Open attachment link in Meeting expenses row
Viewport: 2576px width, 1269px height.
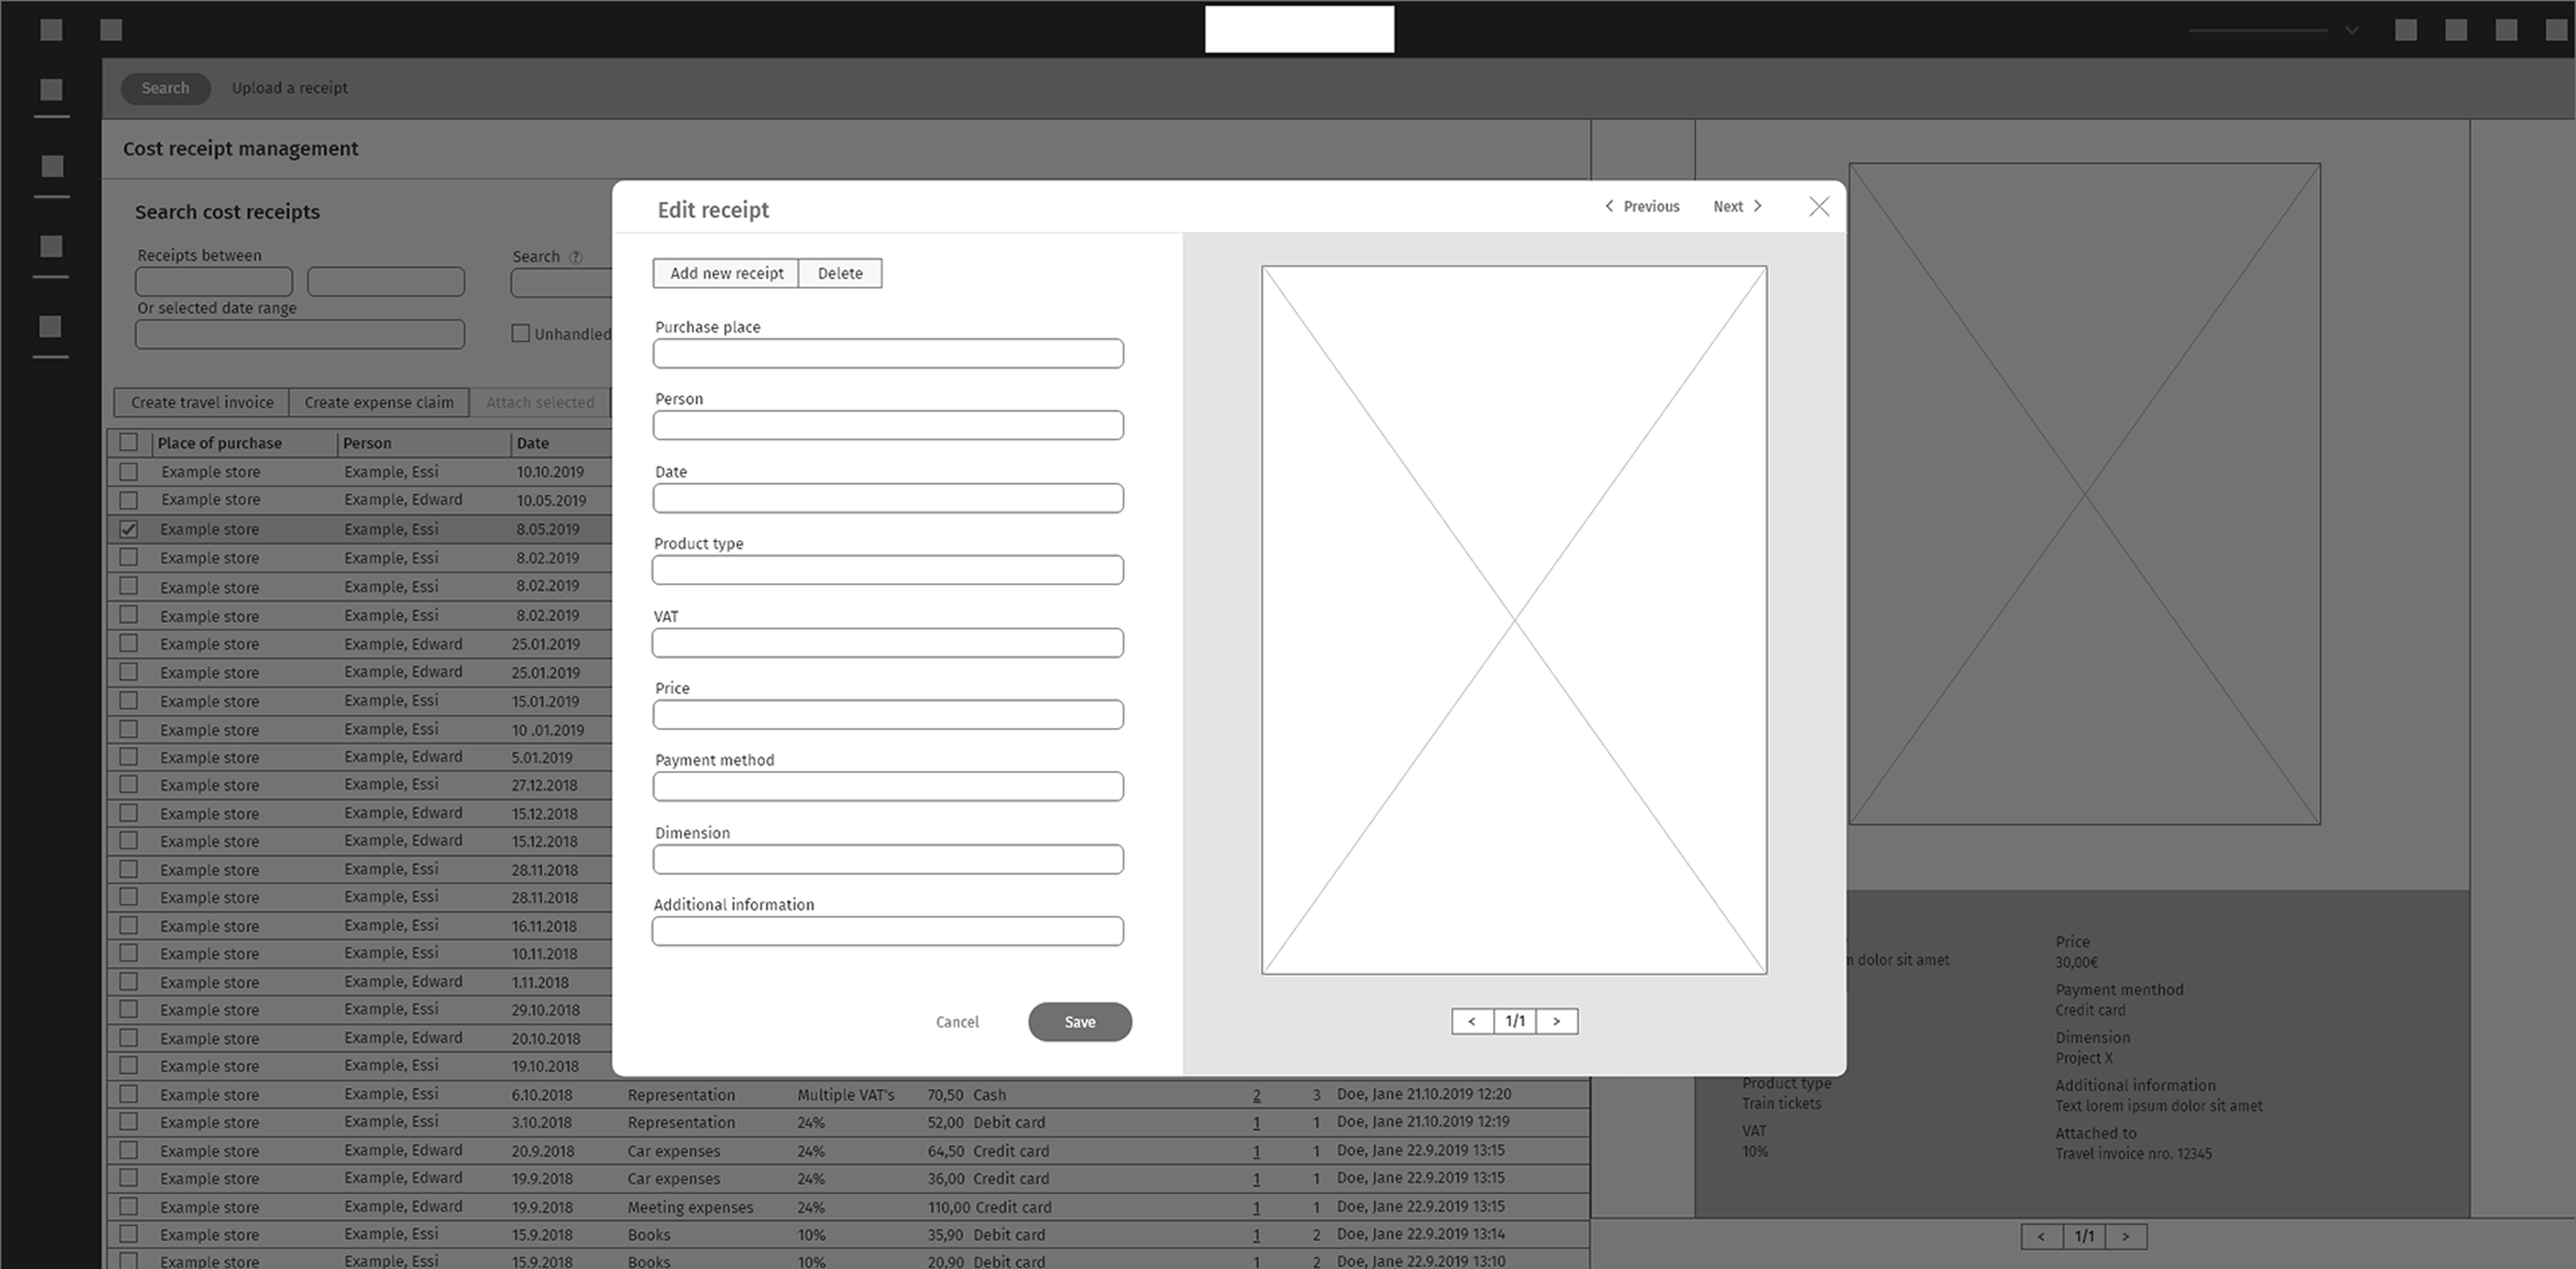1257,1207
